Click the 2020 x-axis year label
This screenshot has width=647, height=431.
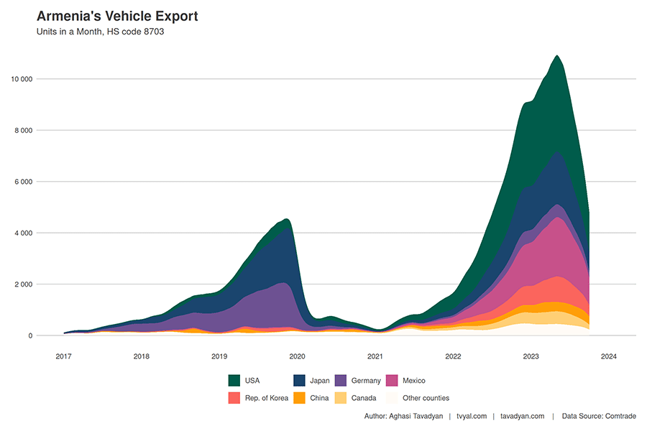[297, 356]
